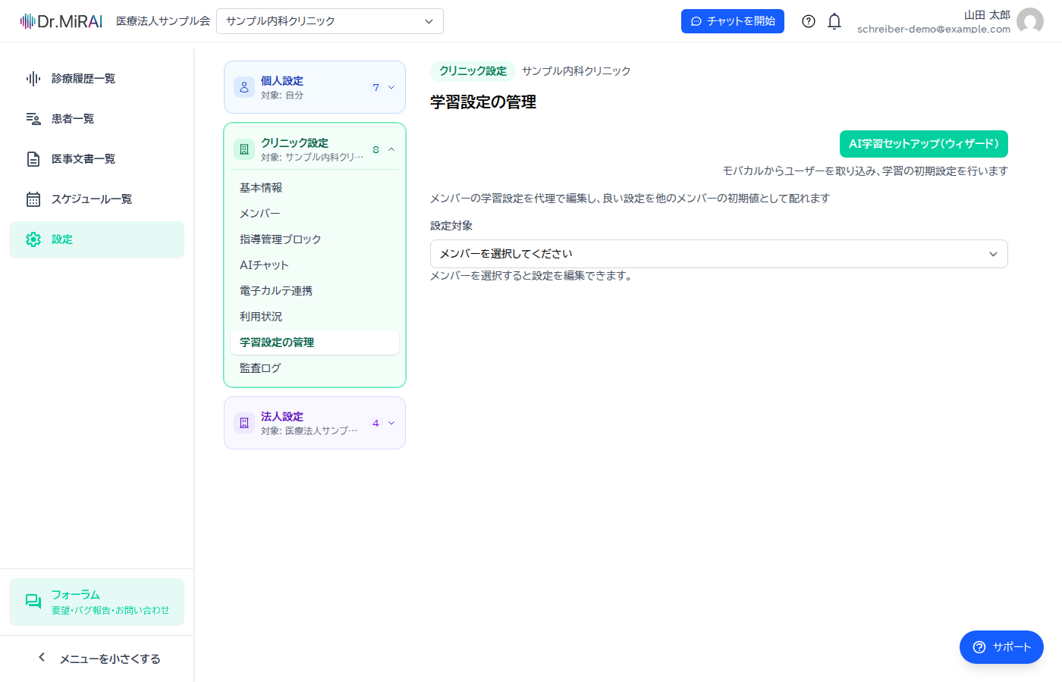
Task: Select 学習設定の管理 item
Action: tap(315, 343)
